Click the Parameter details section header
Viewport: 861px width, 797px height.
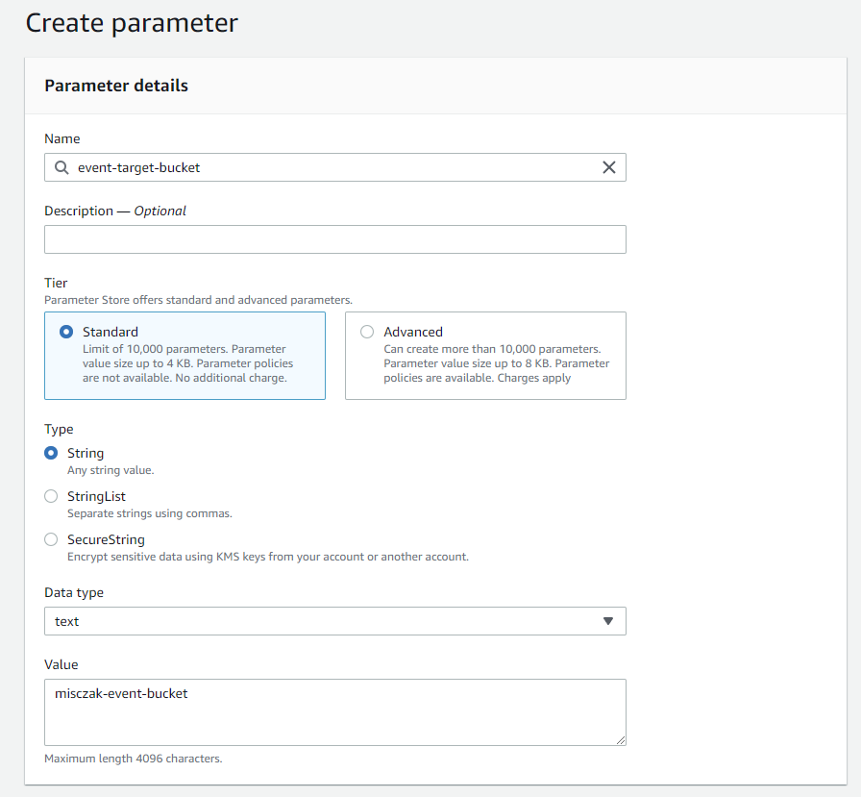[115, 86]
